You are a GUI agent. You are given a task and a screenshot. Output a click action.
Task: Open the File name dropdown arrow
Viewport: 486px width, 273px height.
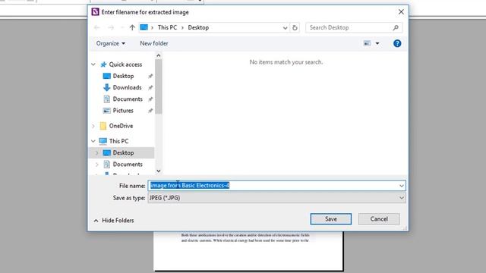pyautogui.click(x=402, y=186)
